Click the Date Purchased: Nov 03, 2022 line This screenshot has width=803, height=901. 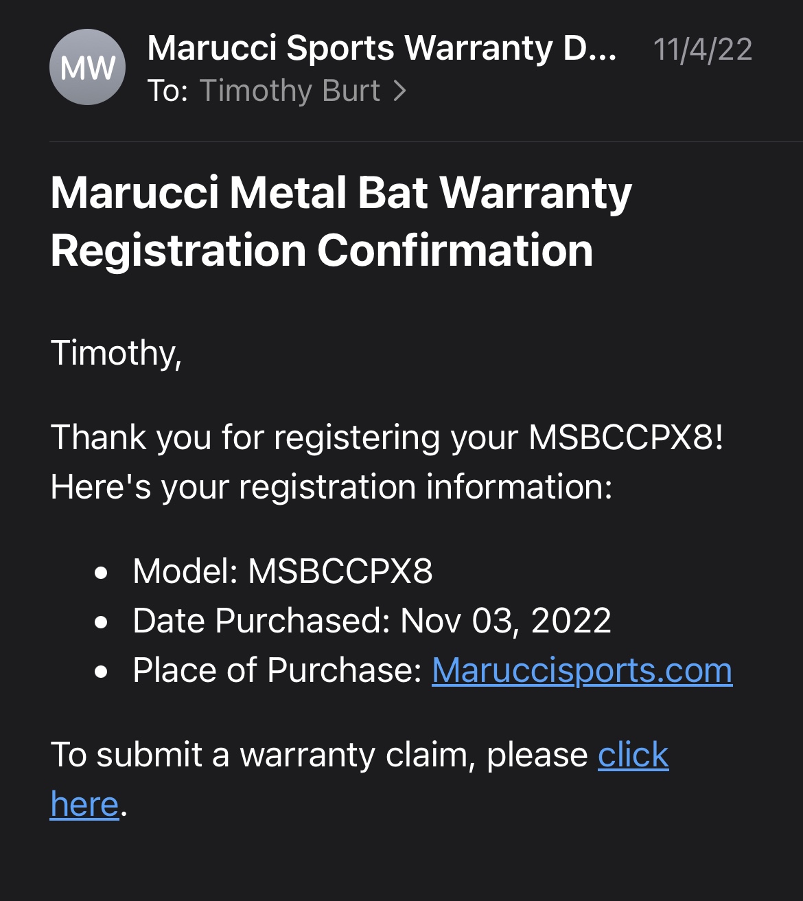(371, 621)
